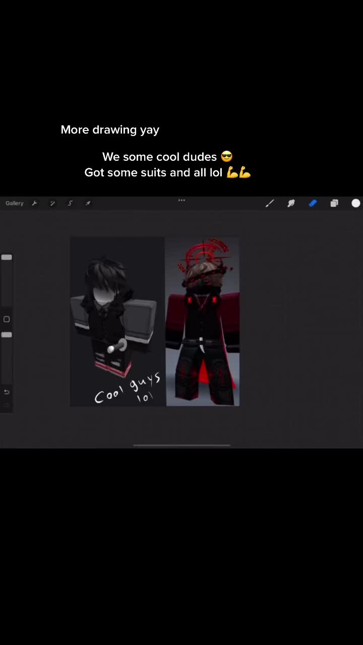Select the blue Eraser tool

[313, 203]
